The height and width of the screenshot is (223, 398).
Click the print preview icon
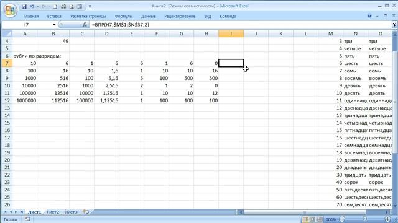click(x=72, y=7)
